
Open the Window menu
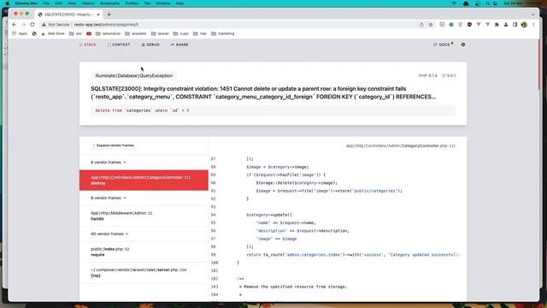pos(163,3)
